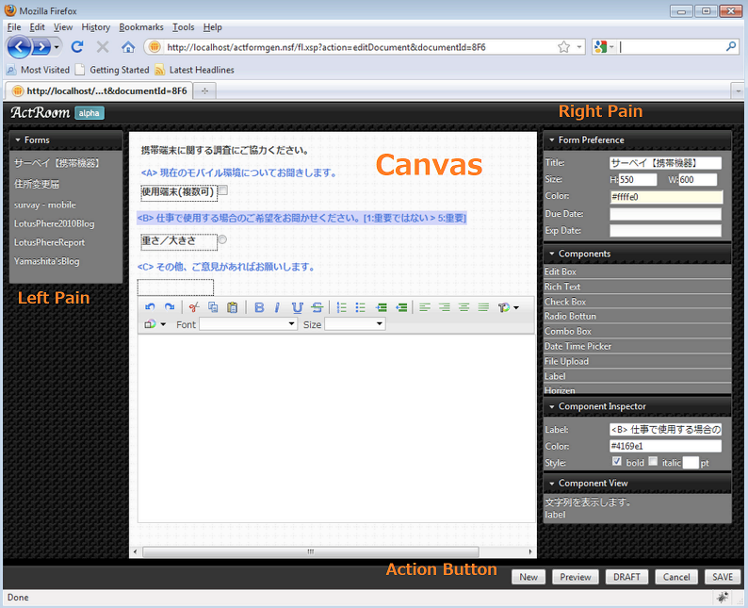Screen dimensions: 748x608
Task: Click the browser Back arrow
Action: coord(19,47)
